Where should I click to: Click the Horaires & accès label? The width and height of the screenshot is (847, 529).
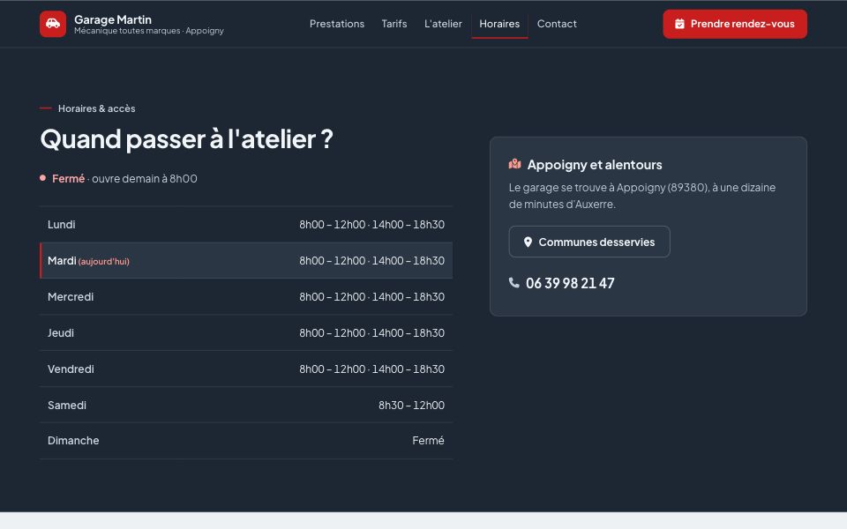point(97,108)
